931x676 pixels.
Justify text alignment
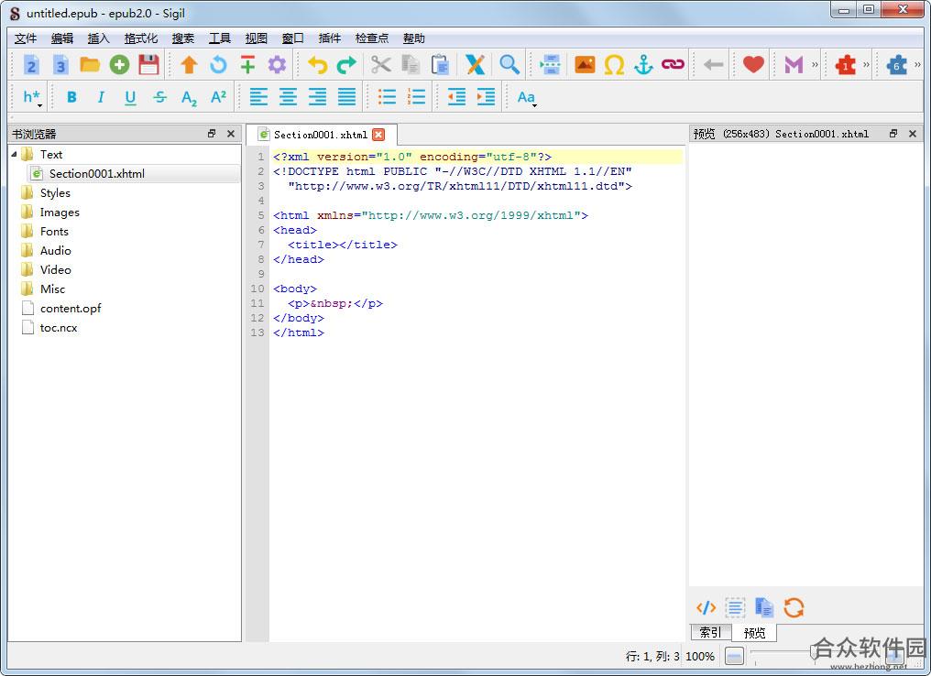pyautogui.click(x=346, y=97)
